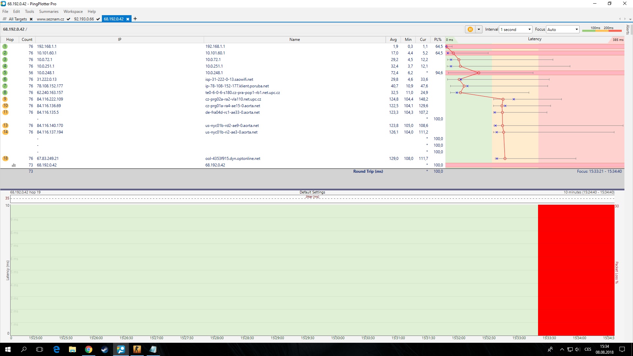Sort by the PL% column header
Screen dimensions: 633x356
click(437, 40)
